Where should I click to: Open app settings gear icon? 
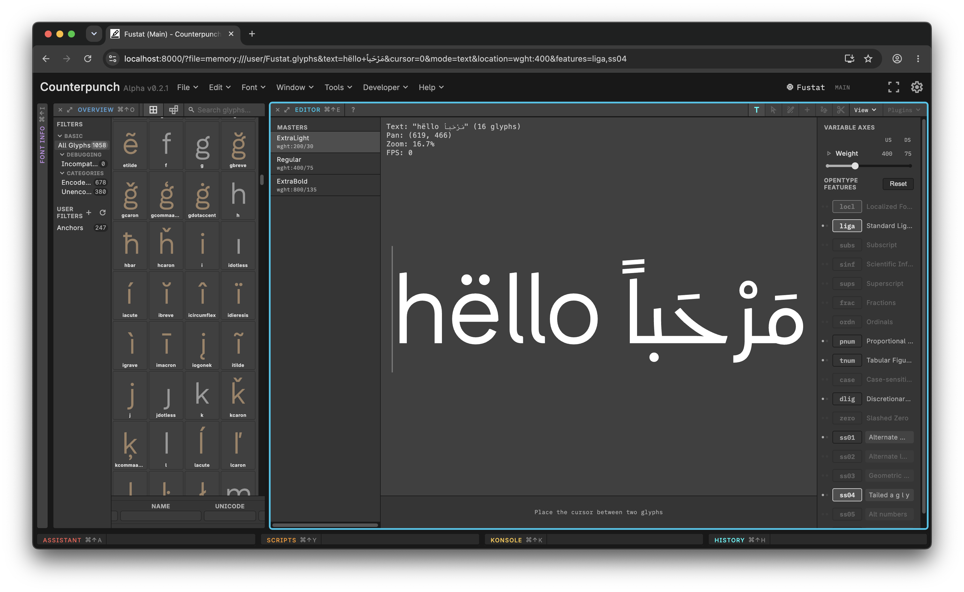click(x=916, y=87)
